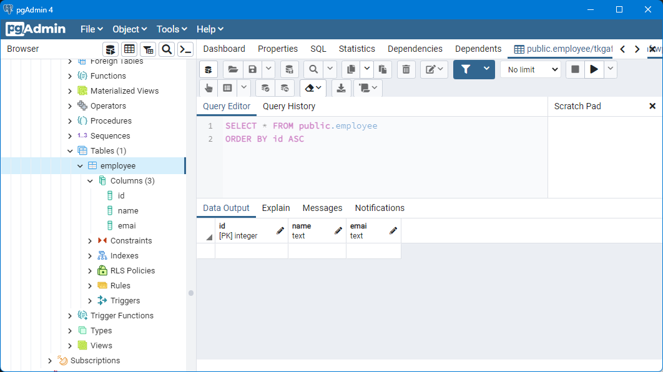Click the Download results as CSV icon

tap(341, 88)
